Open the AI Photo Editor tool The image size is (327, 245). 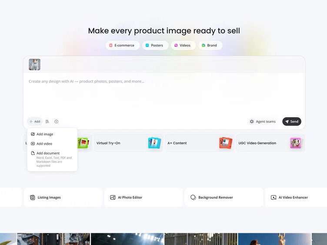[x=143, y=197]
